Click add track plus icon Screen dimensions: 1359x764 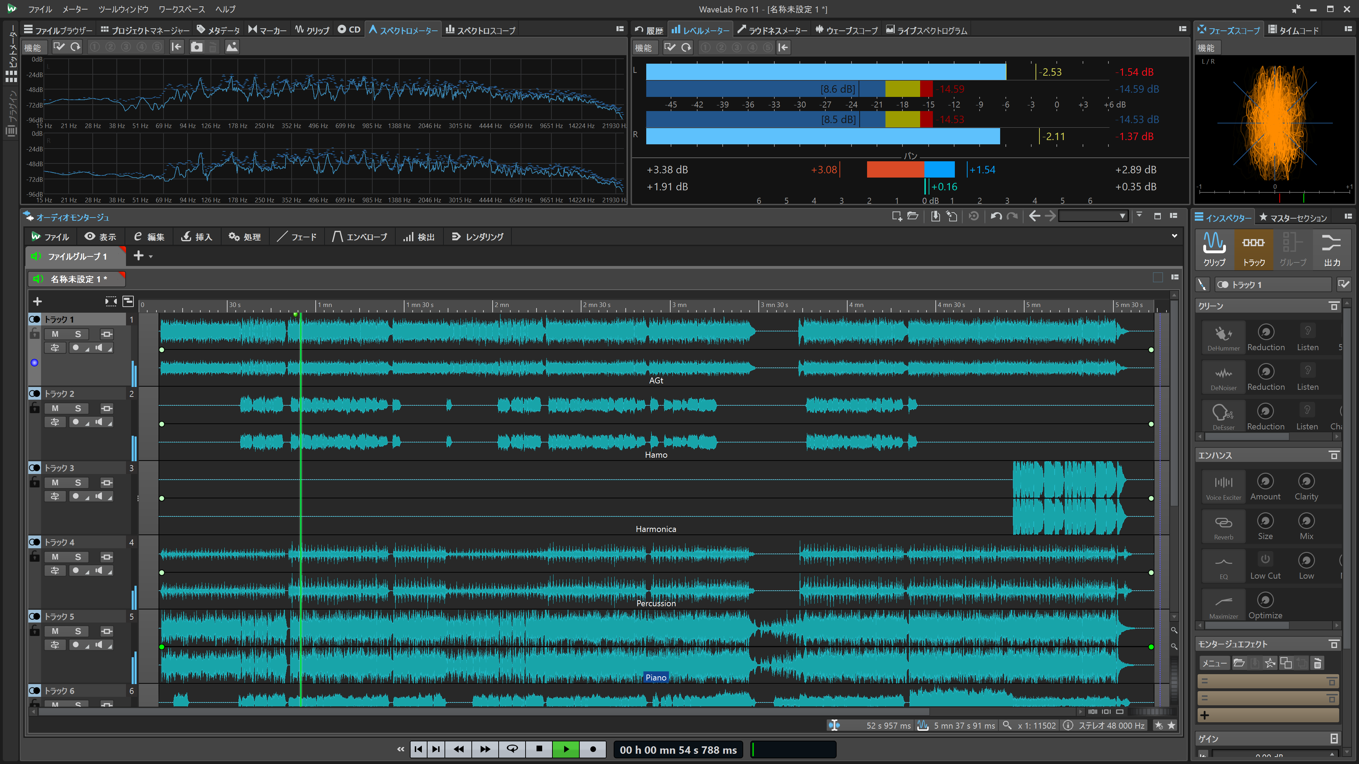pyautogui.click(x=38, y=302)
